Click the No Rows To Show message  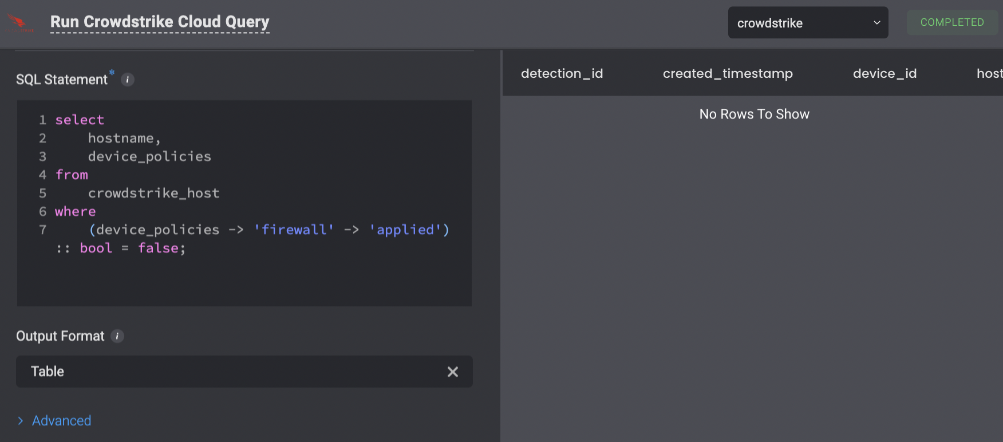click(x=754, y=114)
